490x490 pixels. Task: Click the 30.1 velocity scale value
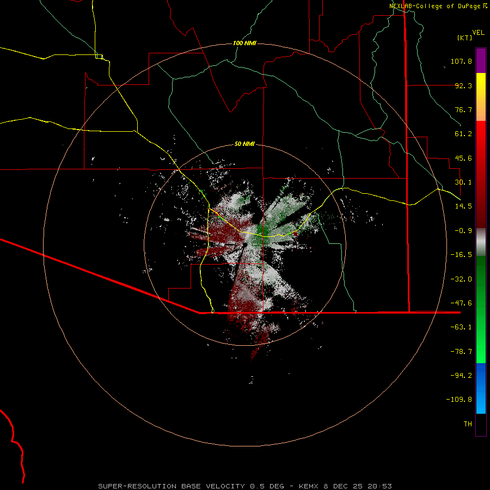point(463,182)
